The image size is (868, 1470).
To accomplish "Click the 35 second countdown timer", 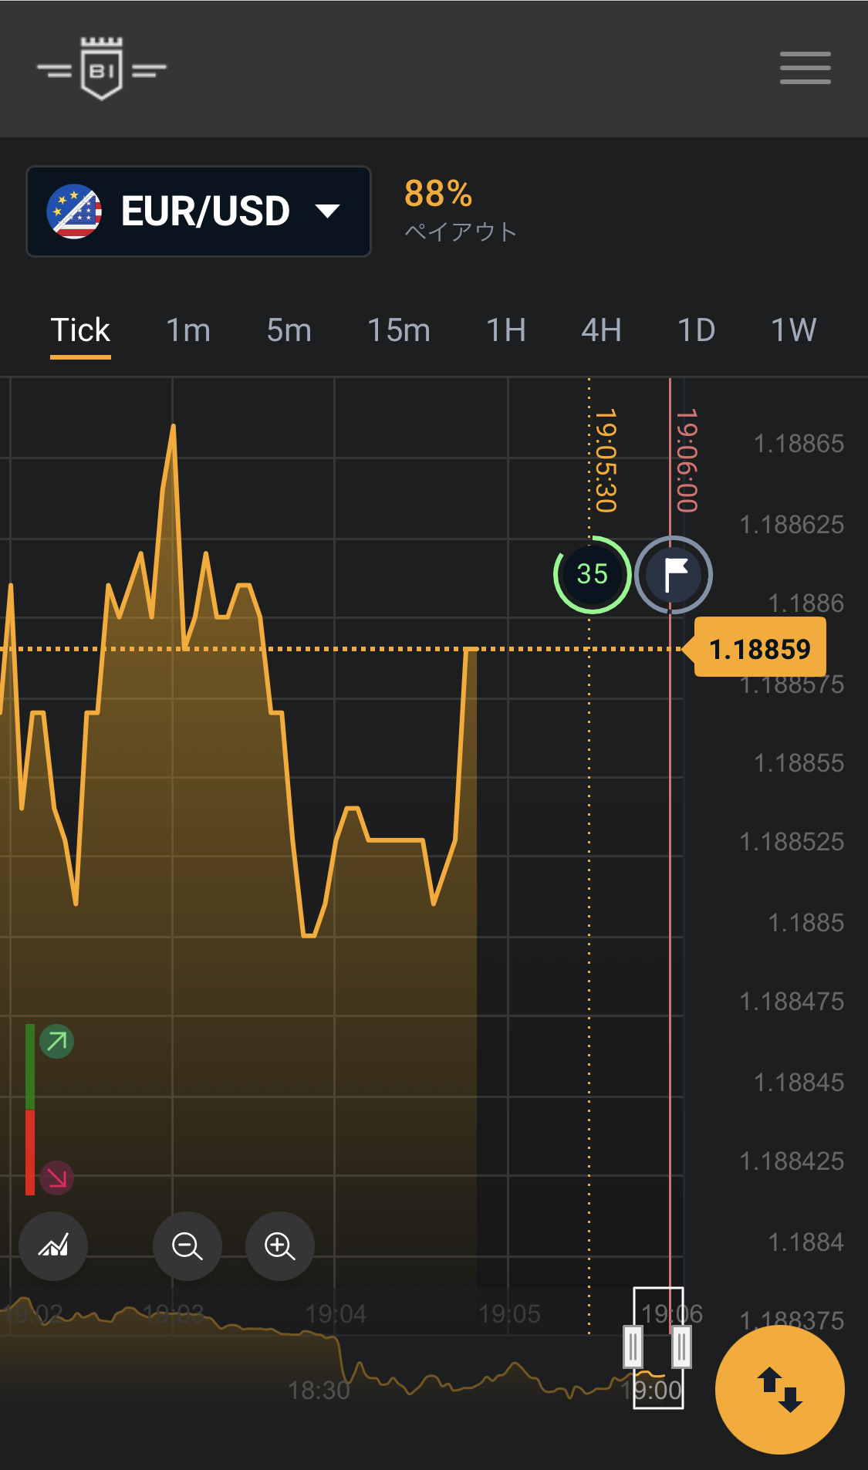I will click(593, 575).
